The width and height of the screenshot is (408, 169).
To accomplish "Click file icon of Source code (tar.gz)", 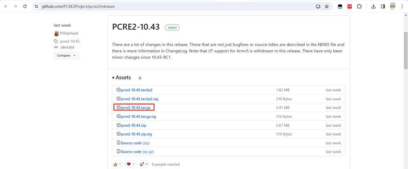I will tap(118, 152).
